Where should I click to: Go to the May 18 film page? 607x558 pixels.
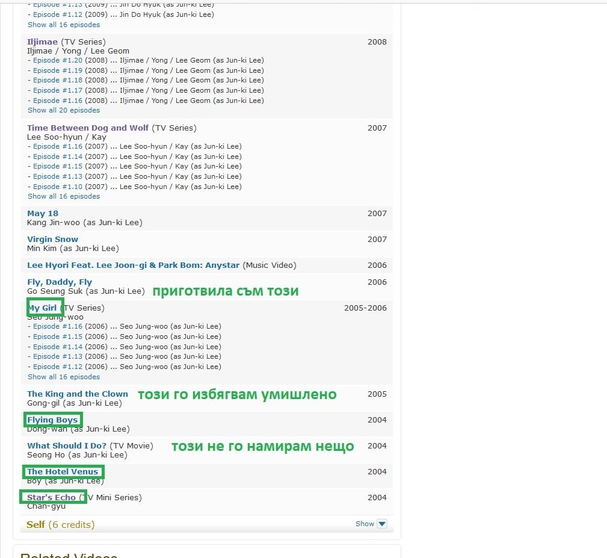pyautogui.click(x=43, y=214)
